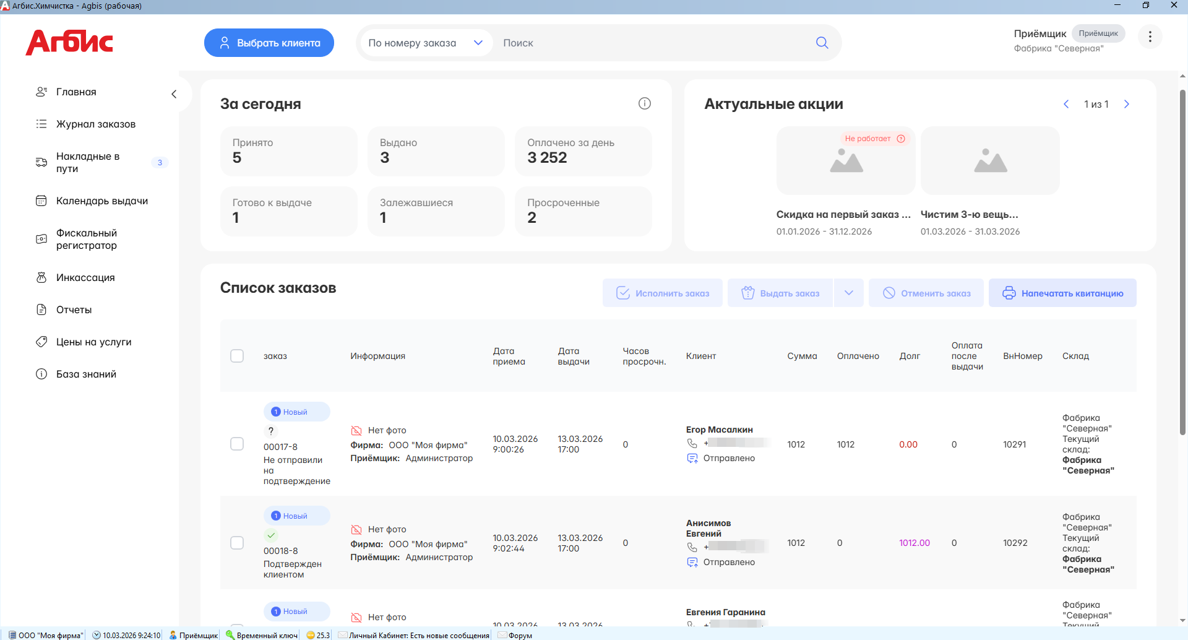Open Скидка на первый заказ promo thumbnail

(x=846, y=161)
